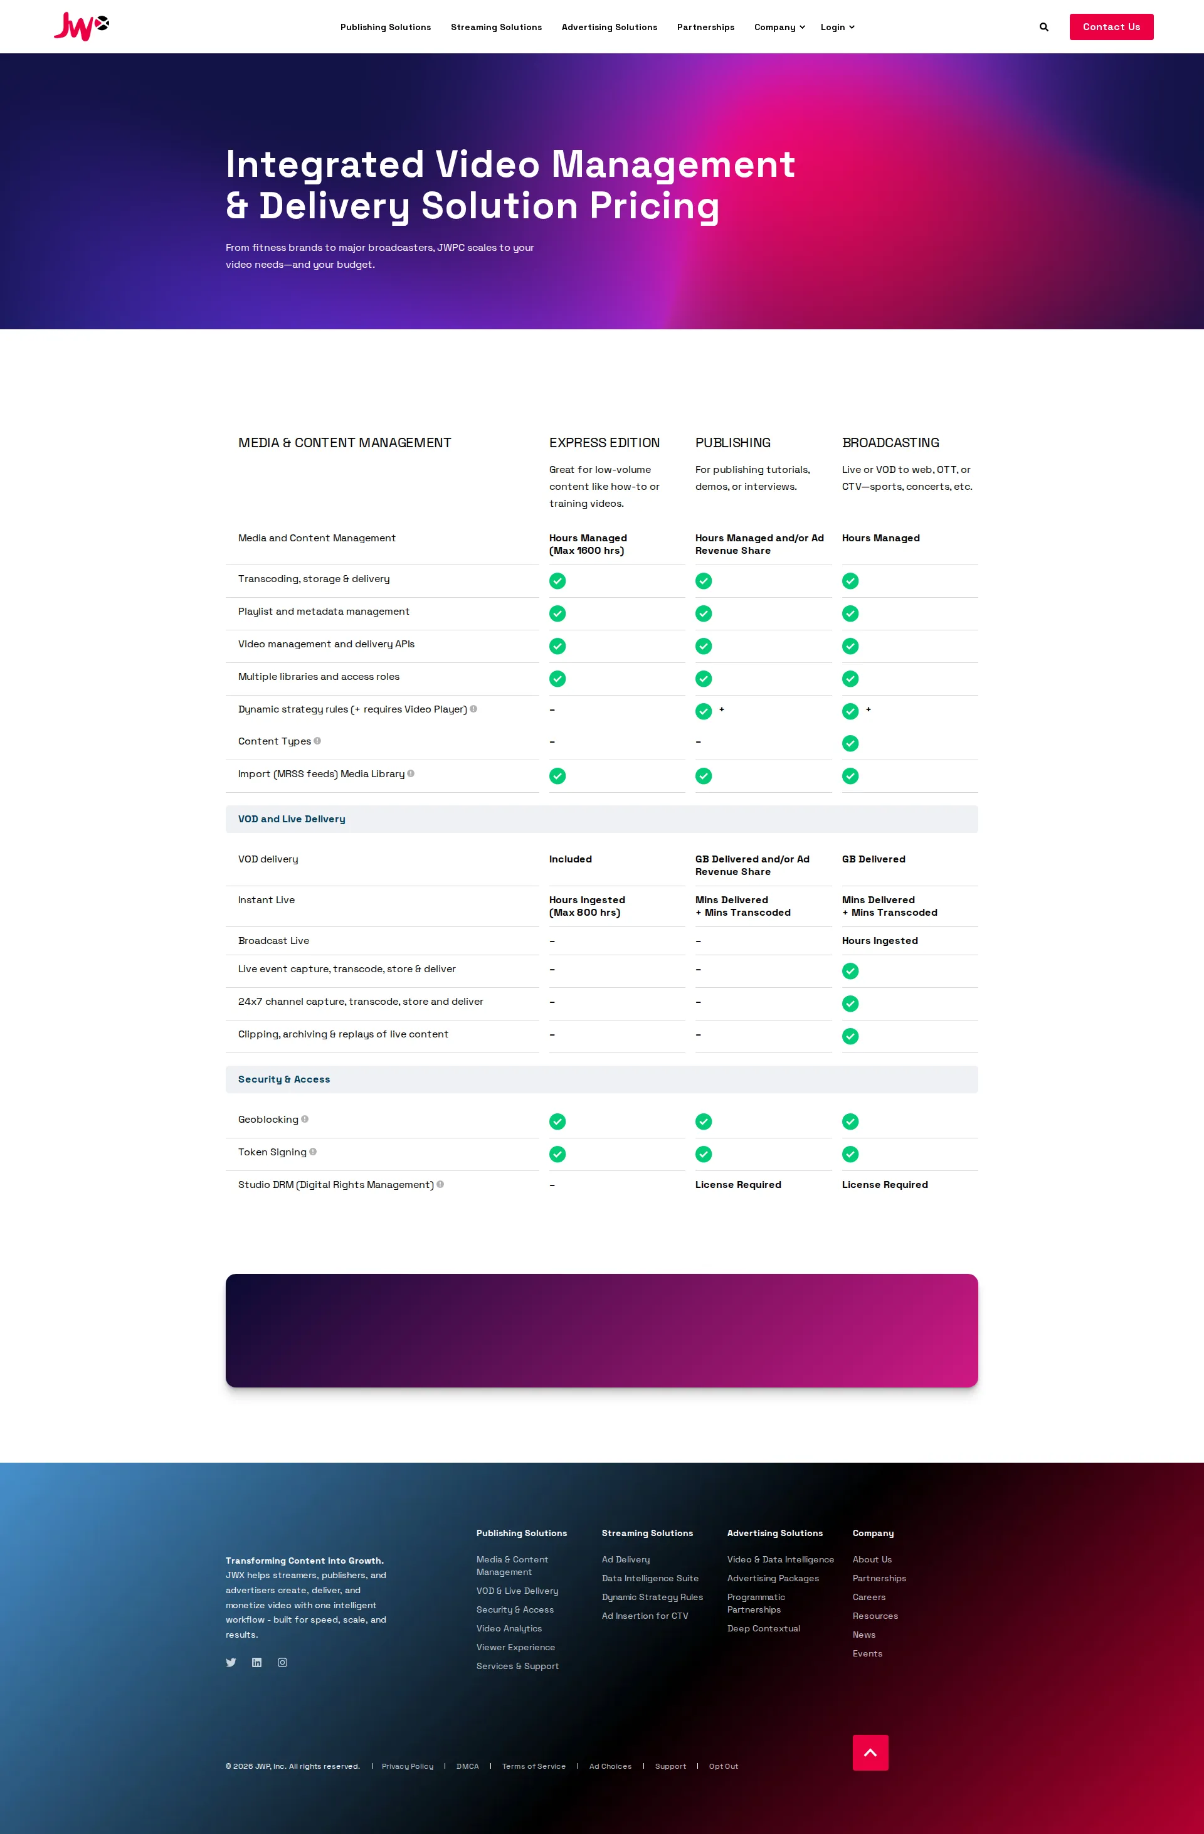Open About Us footer link
1204x1834 pixels.
click(872, 1559)
